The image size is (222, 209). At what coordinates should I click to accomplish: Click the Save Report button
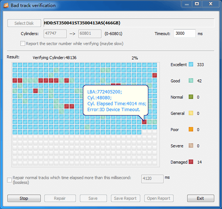click(x=125, y=198)
